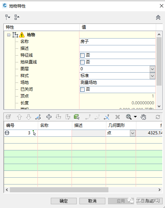The image size is (165, 208).
Task: Click the expand all categories icon
Action: [7, 17]
